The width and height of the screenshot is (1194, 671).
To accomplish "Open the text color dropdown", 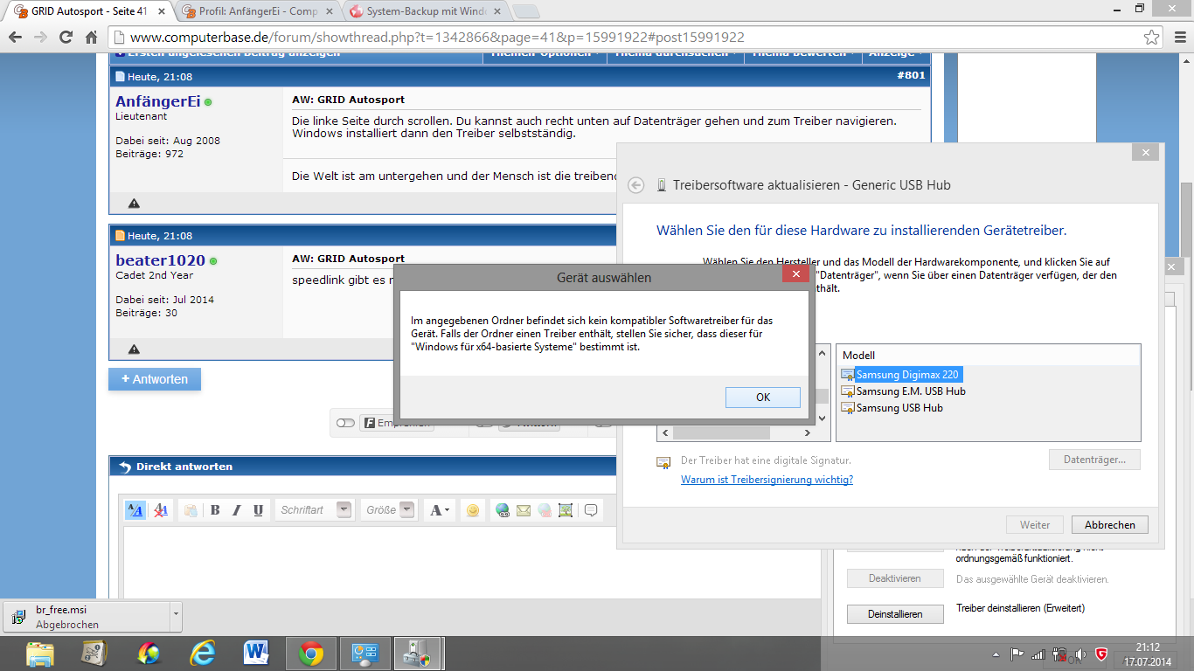I will 439,510.
